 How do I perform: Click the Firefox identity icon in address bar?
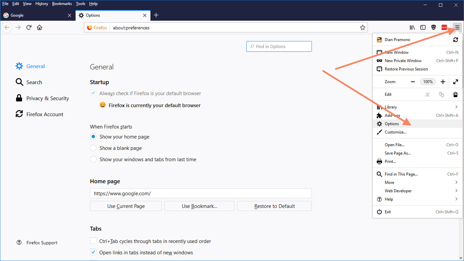[x=97, y=28]
